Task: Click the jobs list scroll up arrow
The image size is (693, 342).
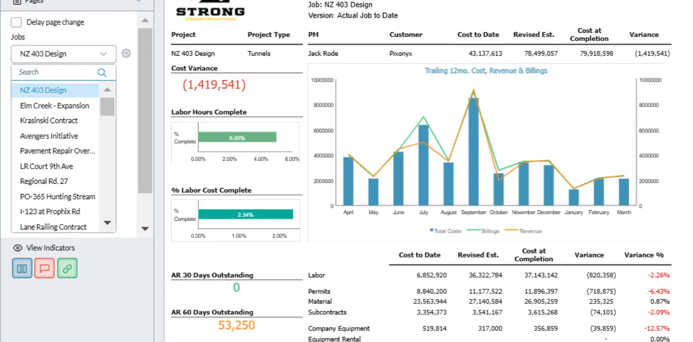Action: tap(107, 90)
